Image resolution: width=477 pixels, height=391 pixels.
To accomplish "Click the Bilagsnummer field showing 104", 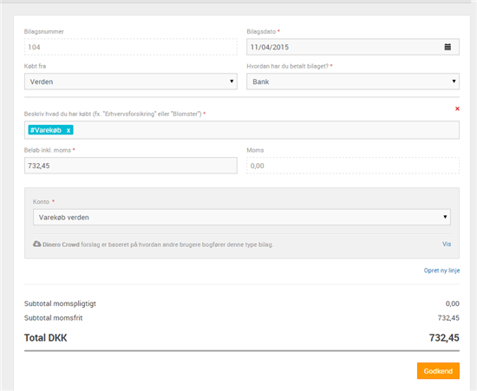I will (131, 47).
